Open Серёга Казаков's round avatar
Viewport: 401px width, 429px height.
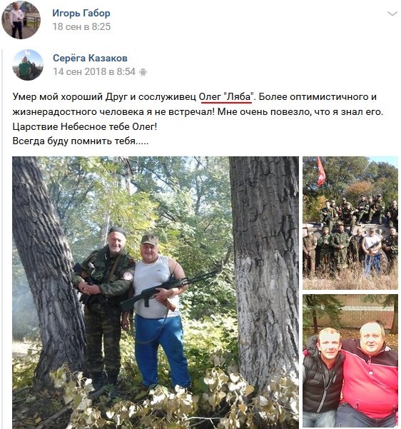click(x=28, y=65)
